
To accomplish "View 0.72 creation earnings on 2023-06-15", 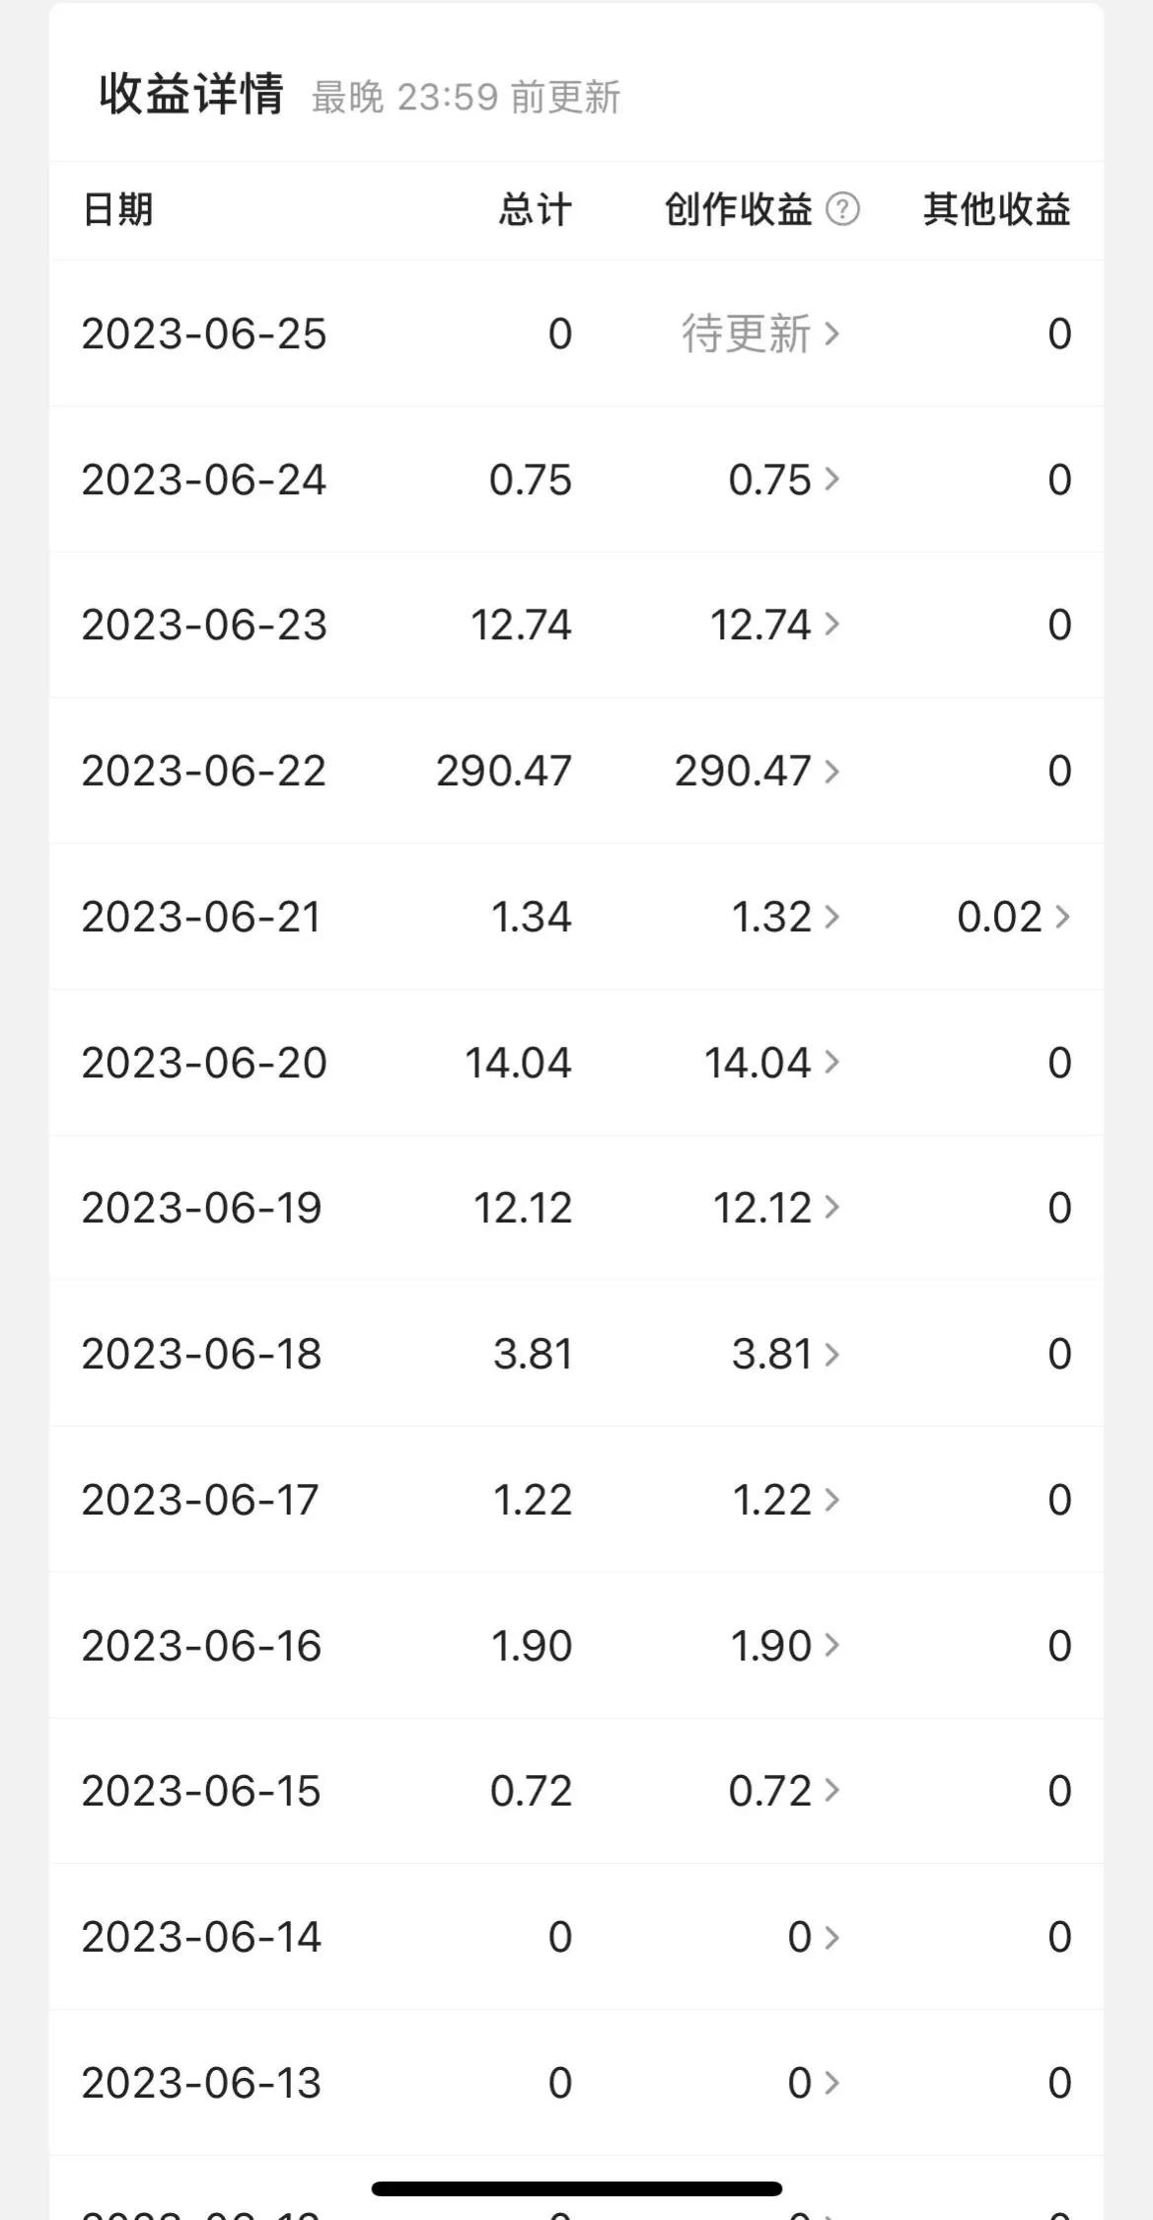I will [x=783, y=1791].
